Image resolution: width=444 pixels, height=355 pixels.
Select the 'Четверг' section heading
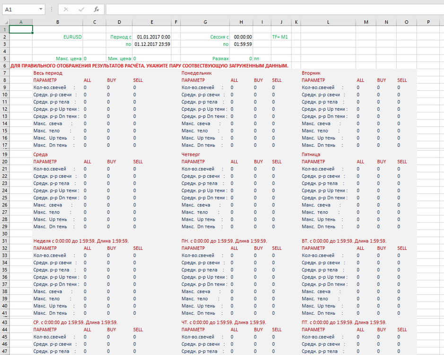(191, 154)
